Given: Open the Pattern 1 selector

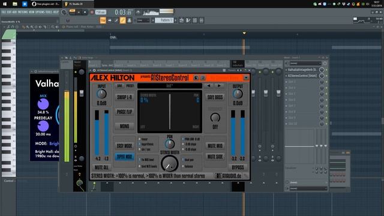Looking at the screenshot, I should pos(164,20).
